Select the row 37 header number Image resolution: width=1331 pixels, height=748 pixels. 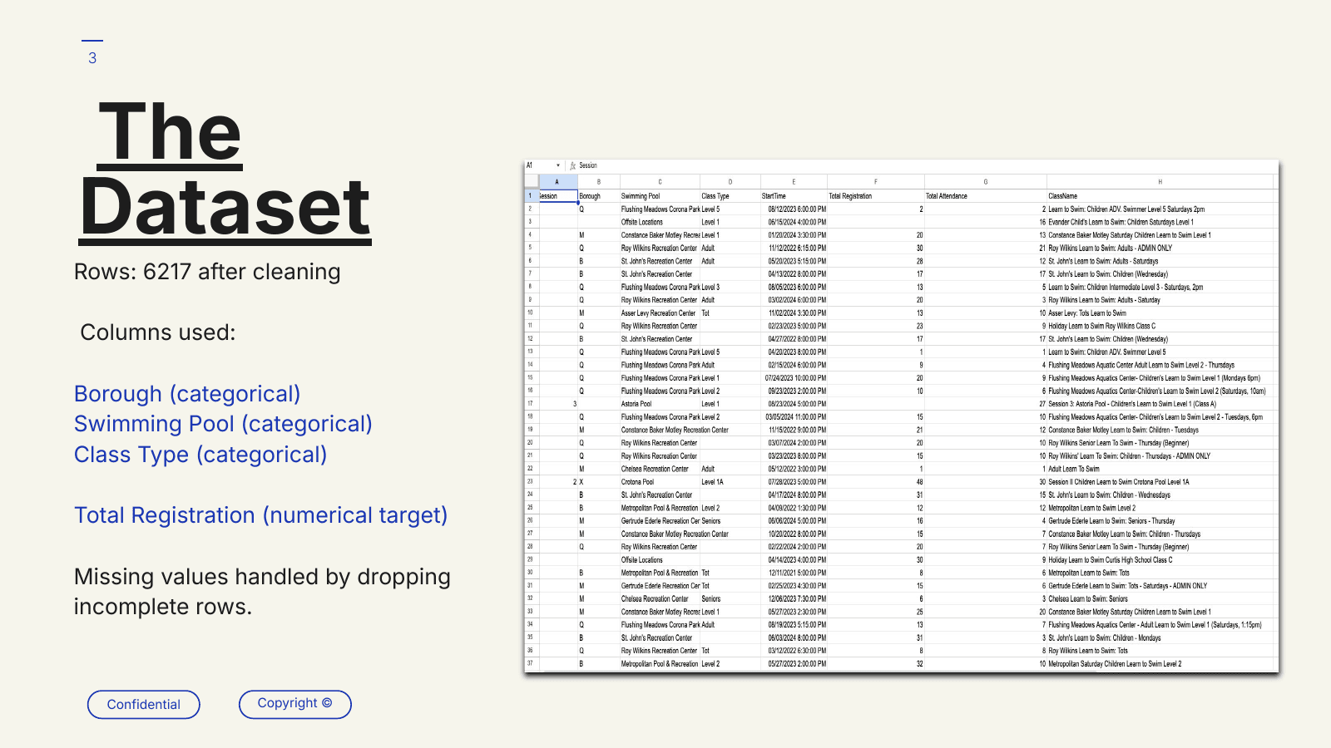pos(531,663)
